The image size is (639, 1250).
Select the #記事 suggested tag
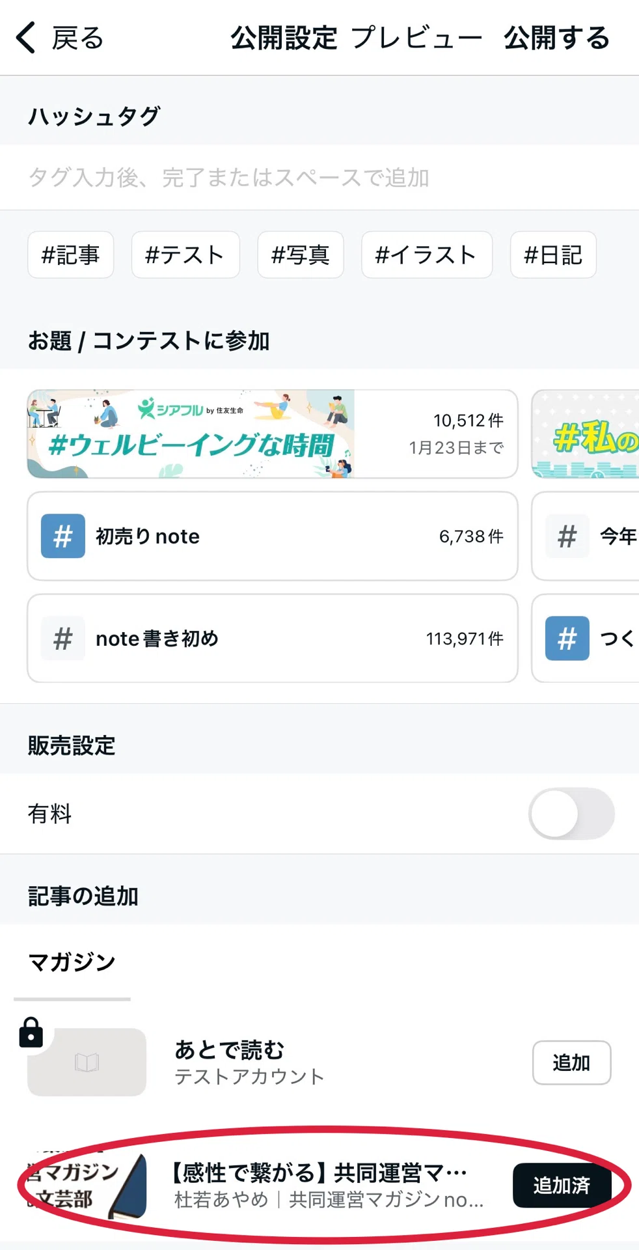click(x=70, y=255)
